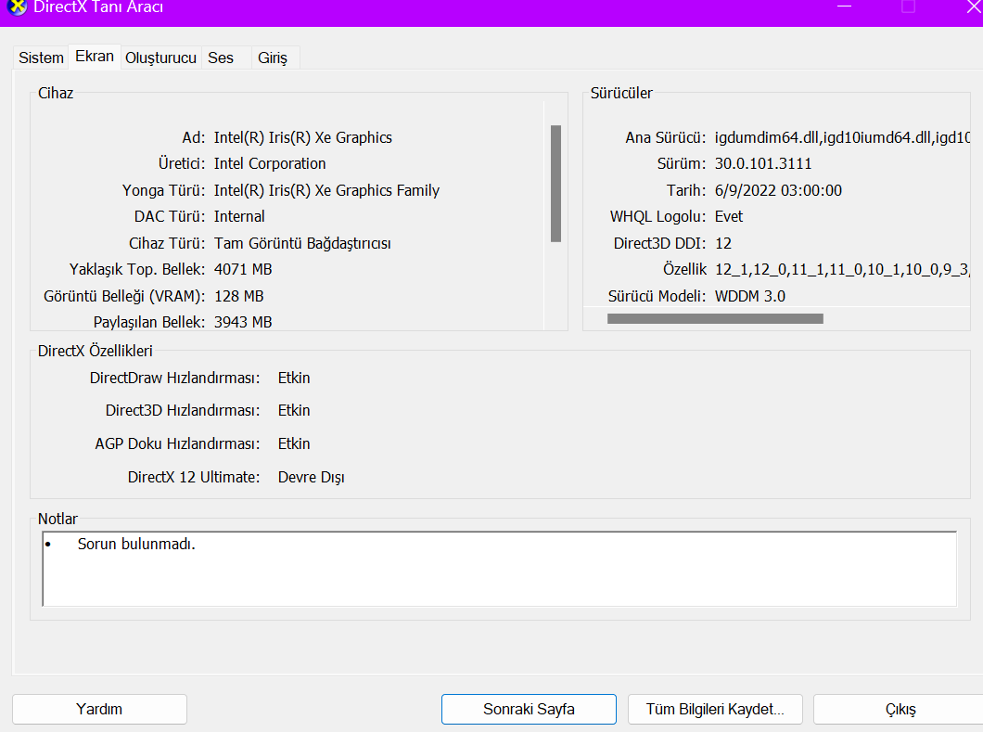Click the shared memory '3943 MB' value

pos(243,323)
